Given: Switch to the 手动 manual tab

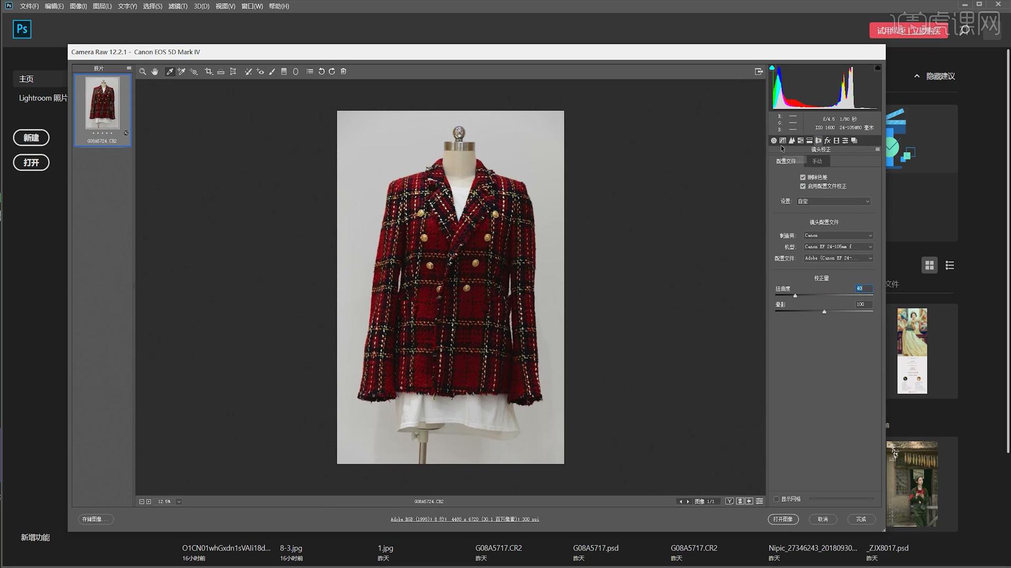Looking at the screenshot, I should 817,161.
